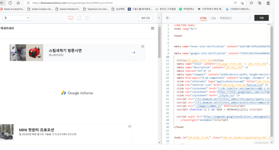This screenshot has width=279, height=150.
Task: Click ad info icon on MINI ad
Action: click(130, 126)
